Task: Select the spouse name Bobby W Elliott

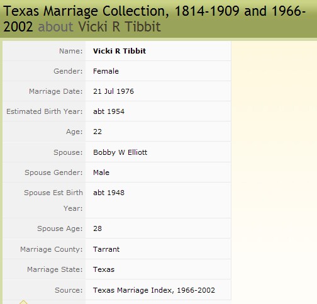Action: coord(120,152)
